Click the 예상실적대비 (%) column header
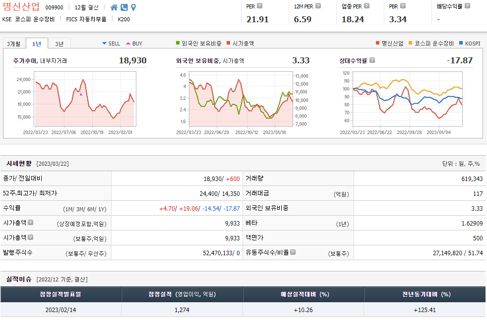The image size is (487, 320). pos(304,294)
